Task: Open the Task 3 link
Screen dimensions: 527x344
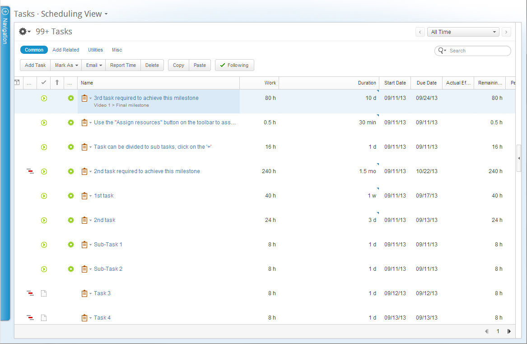Action: point(102,293)
